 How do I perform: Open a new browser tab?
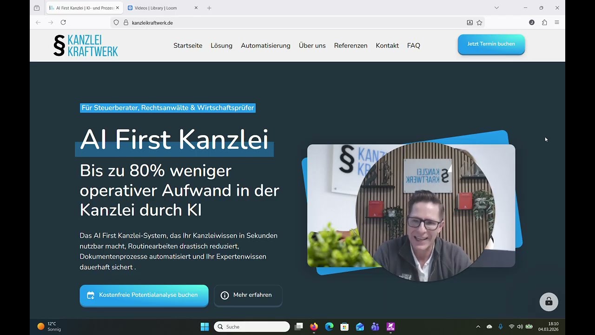coord(209,8)
